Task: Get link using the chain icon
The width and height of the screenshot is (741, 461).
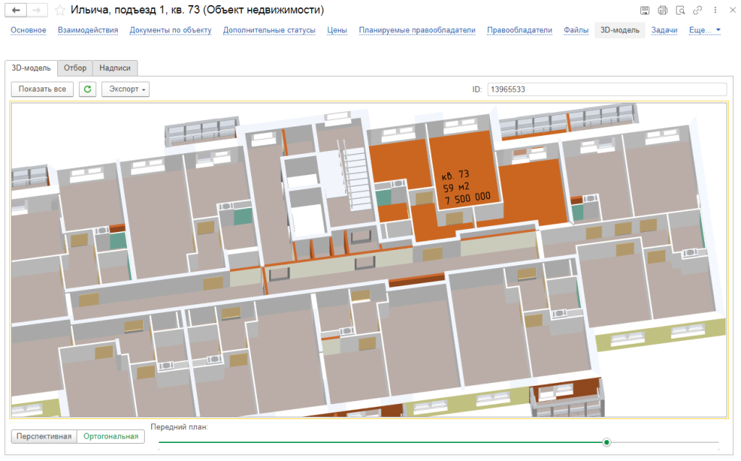Action: (x=697, y=10)
